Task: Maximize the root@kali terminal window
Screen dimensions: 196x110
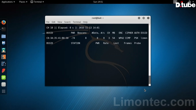Action: pos(144,18)
